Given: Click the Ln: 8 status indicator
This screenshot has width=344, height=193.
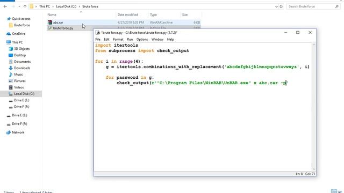Looking at the screenshot, I should (299, 174).
